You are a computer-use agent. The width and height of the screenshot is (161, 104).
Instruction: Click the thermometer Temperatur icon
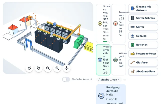[115, 23]
